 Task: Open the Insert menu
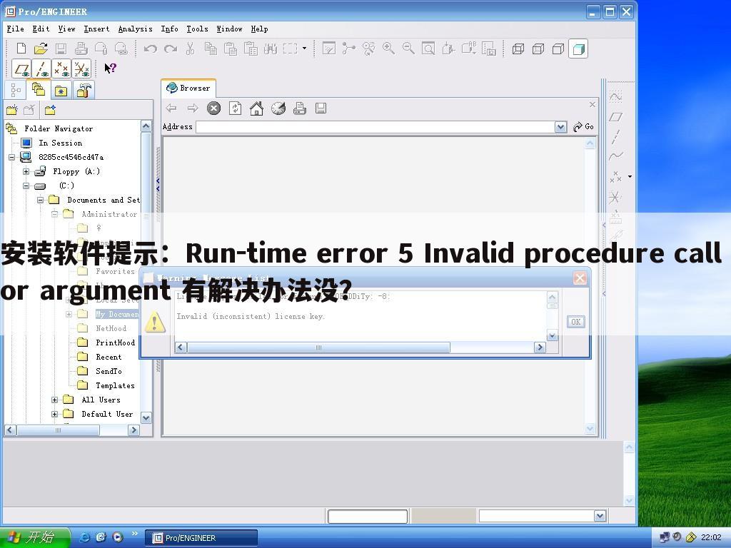96,29
